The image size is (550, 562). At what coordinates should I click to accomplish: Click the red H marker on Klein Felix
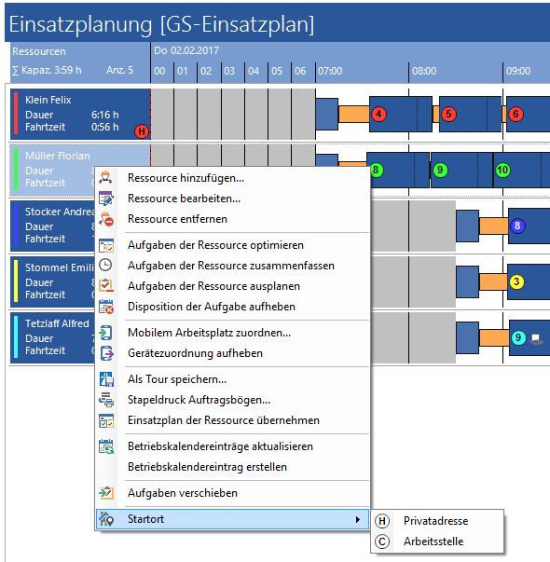click(142, 131)
